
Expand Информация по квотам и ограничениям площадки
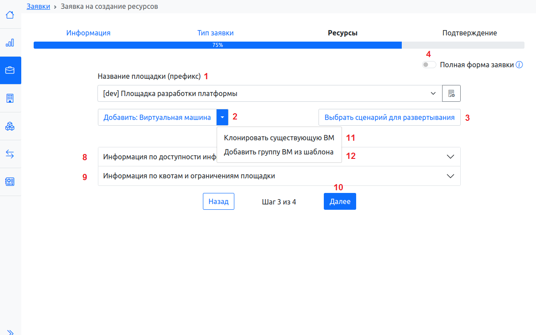point(279,176)
